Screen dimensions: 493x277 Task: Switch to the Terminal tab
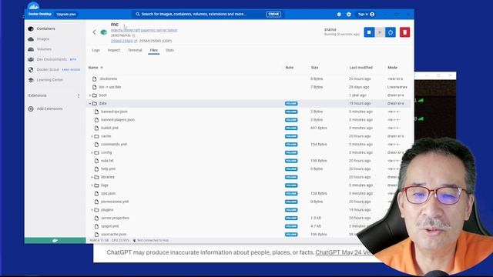pos(135,50)
